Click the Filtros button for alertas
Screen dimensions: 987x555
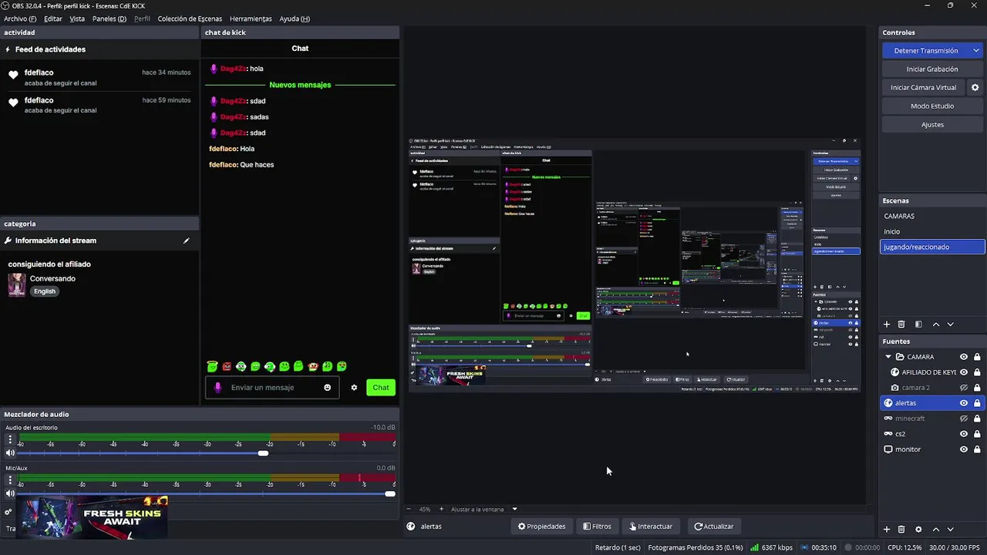(597, 526)
